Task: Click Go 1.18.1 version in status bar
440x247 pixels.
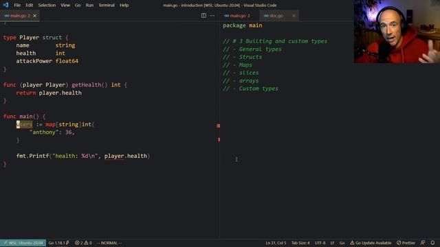Action: (x=58, y=243)
